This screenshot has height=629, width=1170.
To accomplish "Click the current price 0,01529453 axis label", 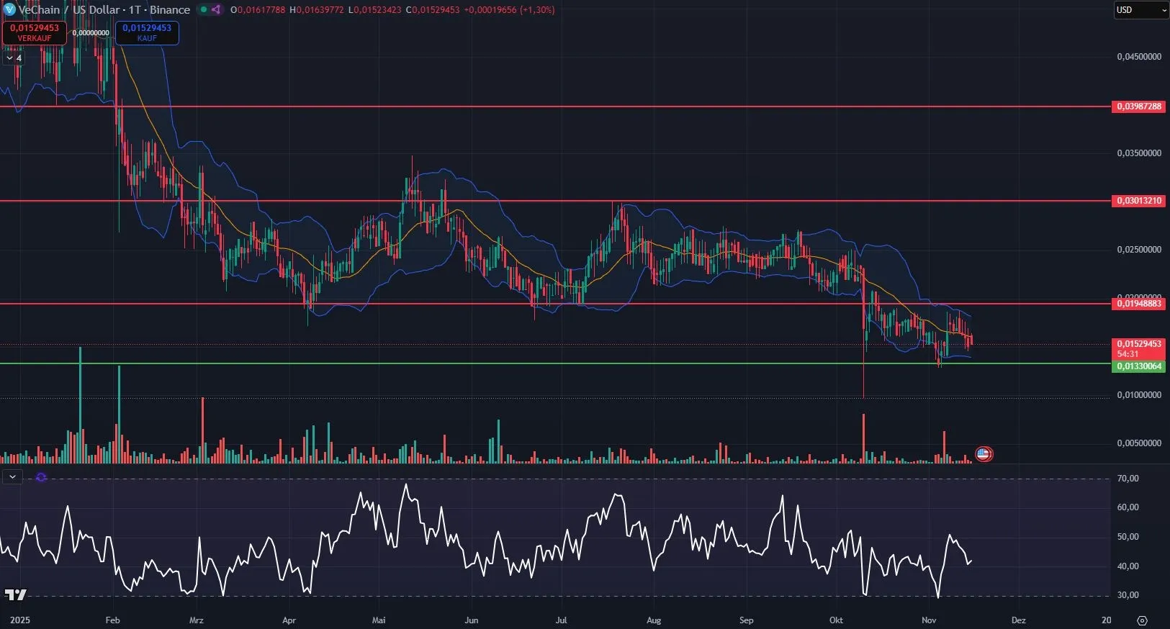I will click(1139, 344).
